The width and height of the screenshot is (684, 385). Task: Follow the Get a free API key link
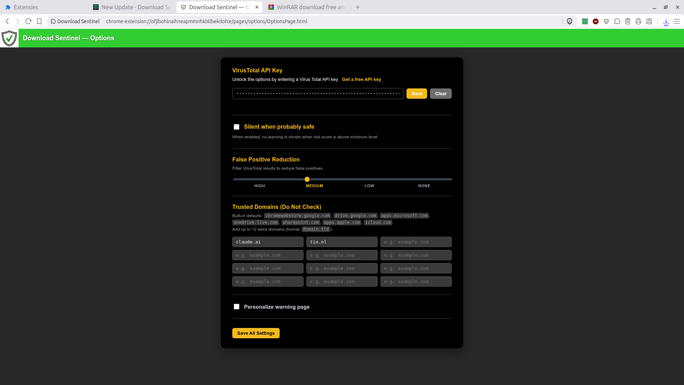[x=362, y=79]
